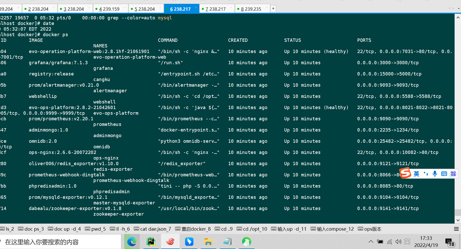Run the ll -h_6 quick command
461x249 pixels.
tap(120, 229)
